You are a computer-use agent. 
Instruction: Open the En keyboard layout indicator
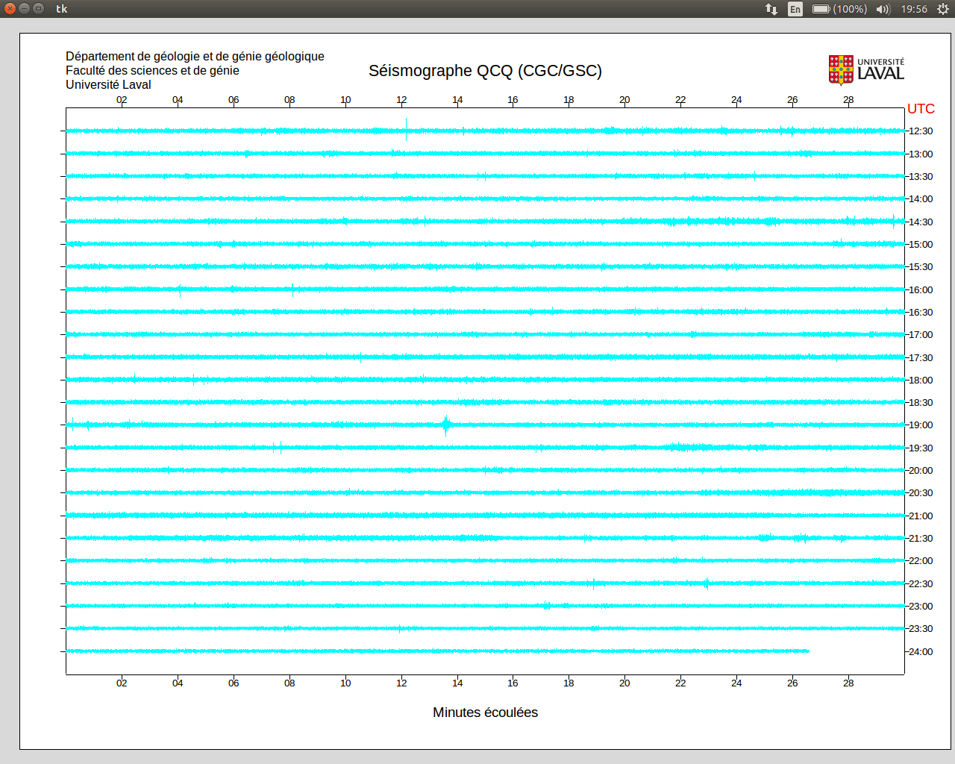coord(795,9)
